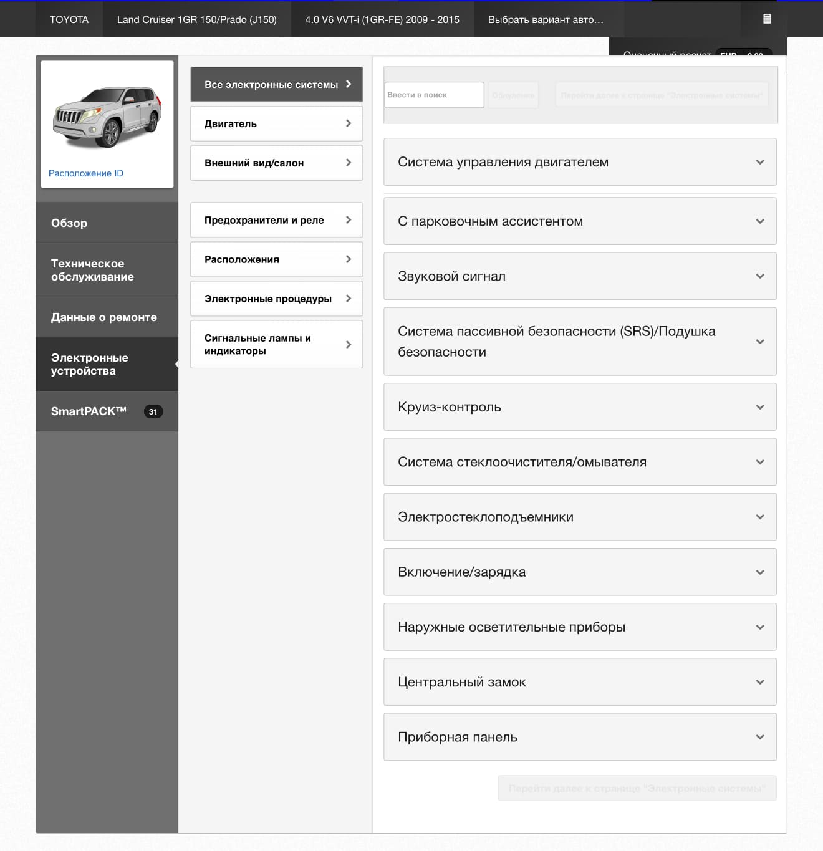Expand the Круиз-контроль section
This screenshot has width=823, height=851.
pyautogui.click(x=580, y=407)
